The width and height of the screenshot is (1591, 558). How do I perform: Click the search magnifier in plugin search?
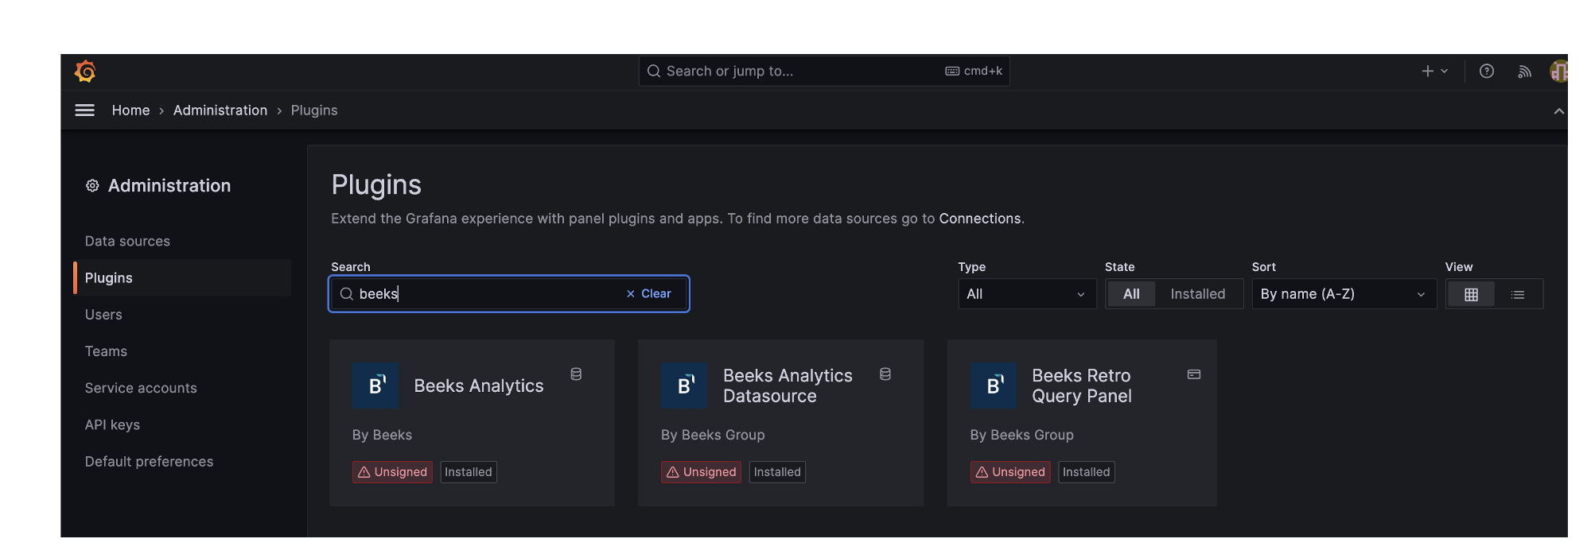tap(347, 294)
